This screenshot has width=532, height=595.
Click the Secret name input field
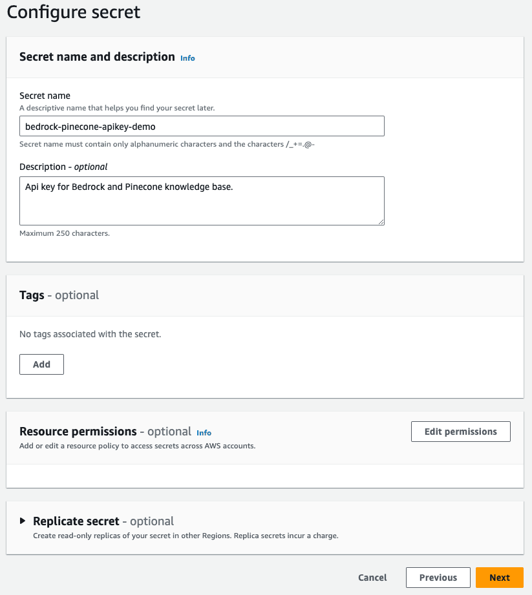pyautogui.click(x=202, y=126)
